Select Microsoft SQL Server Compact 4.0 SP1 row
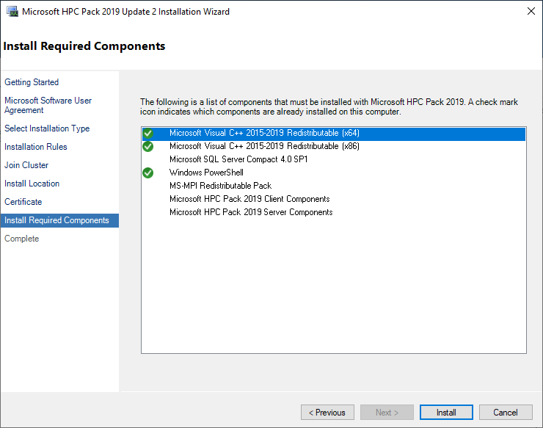The width and height of the screenshot is (543, 428). (x=334, y=159)
